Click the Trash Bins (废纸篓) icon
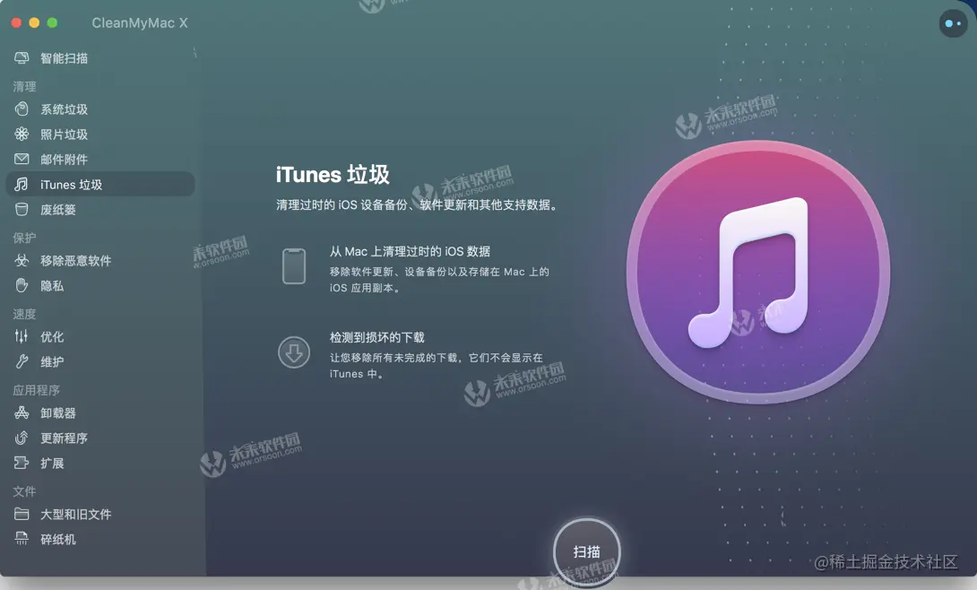Screen dimensions: 977x590 point(22,209)
